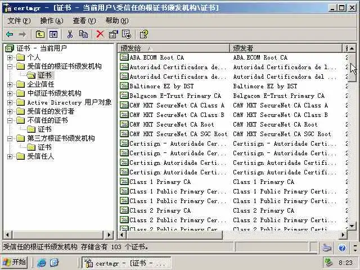Click the 受信任人 folder icon
Screen dimensions: 360x270
(20, 156)
